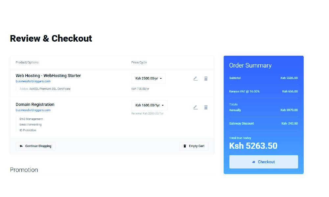Click the arrow icon inside Checkout button
The width and height of the screenshot is (329, 197).
click(254, 162)
